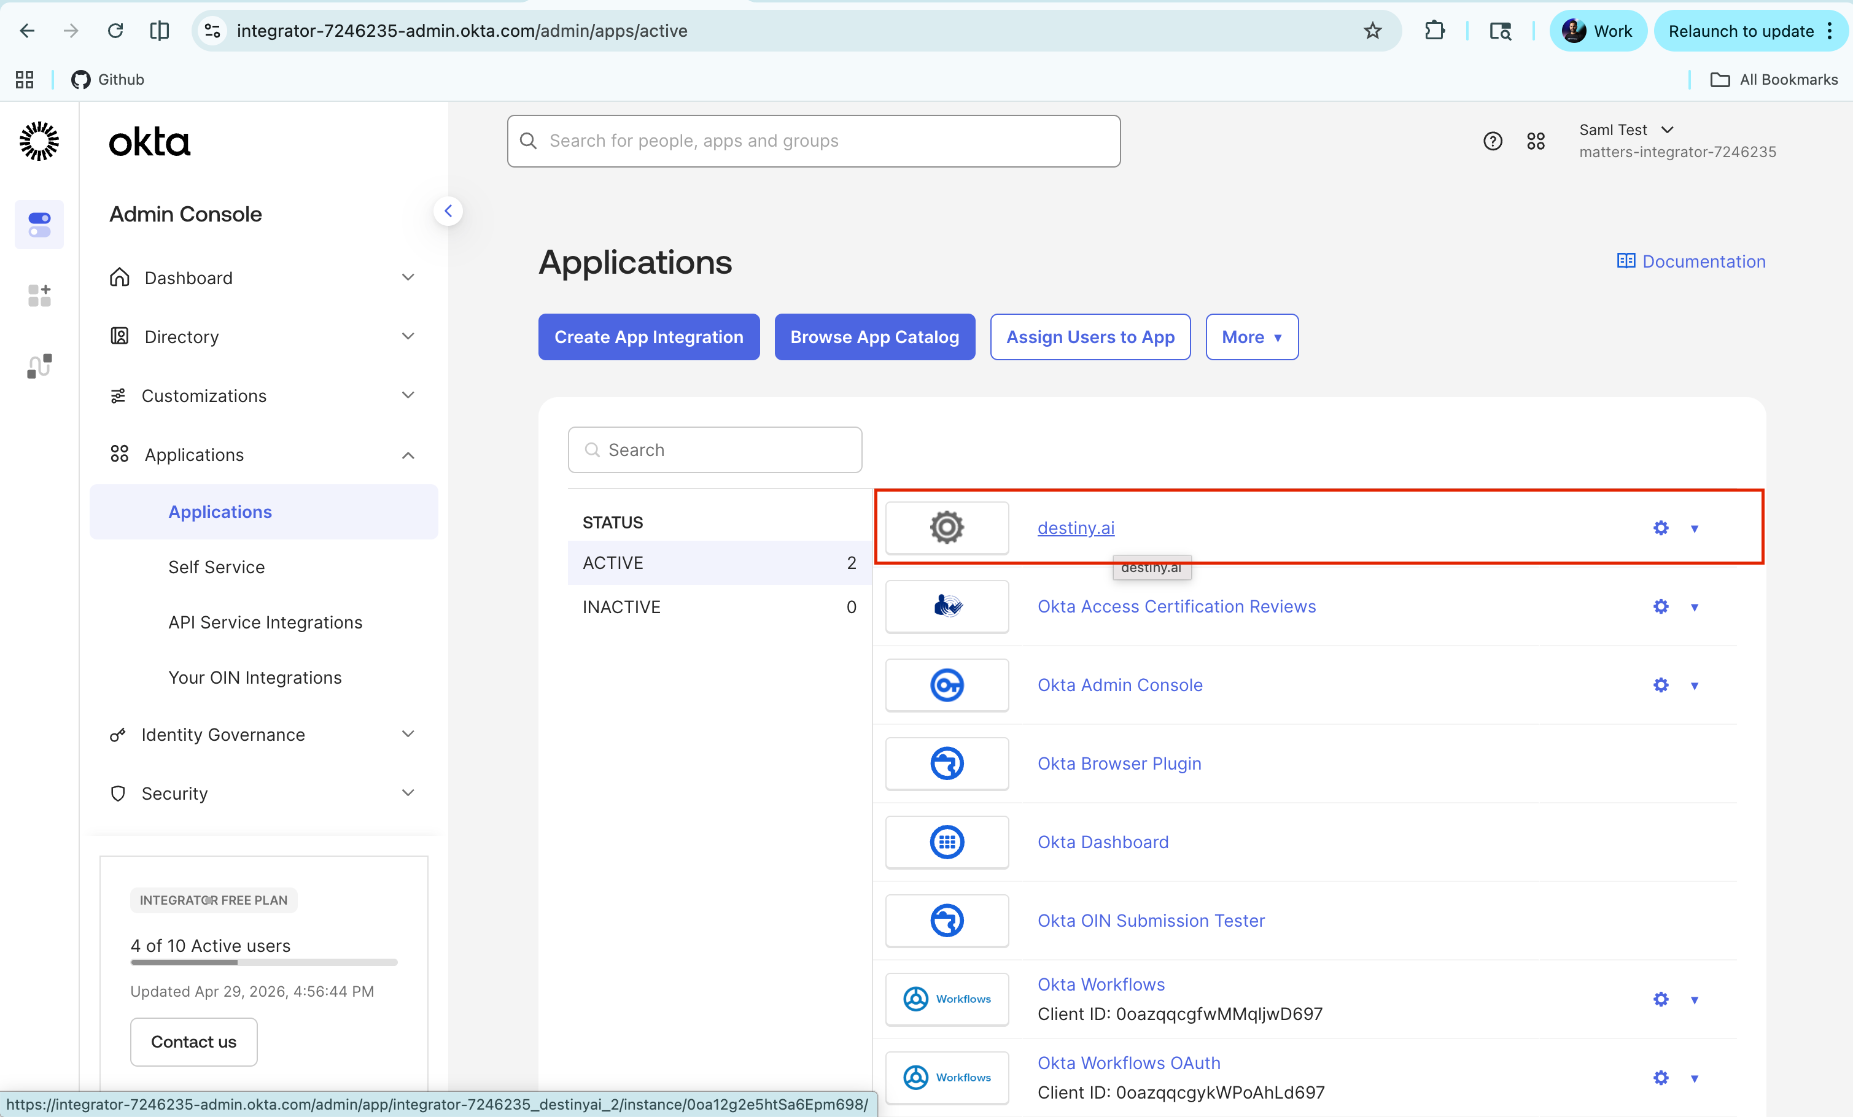This screenshot has width=1853, height=1117.
Task: Open the Okta OIN Submission Tester link
Action: [x=1151, y=921]
